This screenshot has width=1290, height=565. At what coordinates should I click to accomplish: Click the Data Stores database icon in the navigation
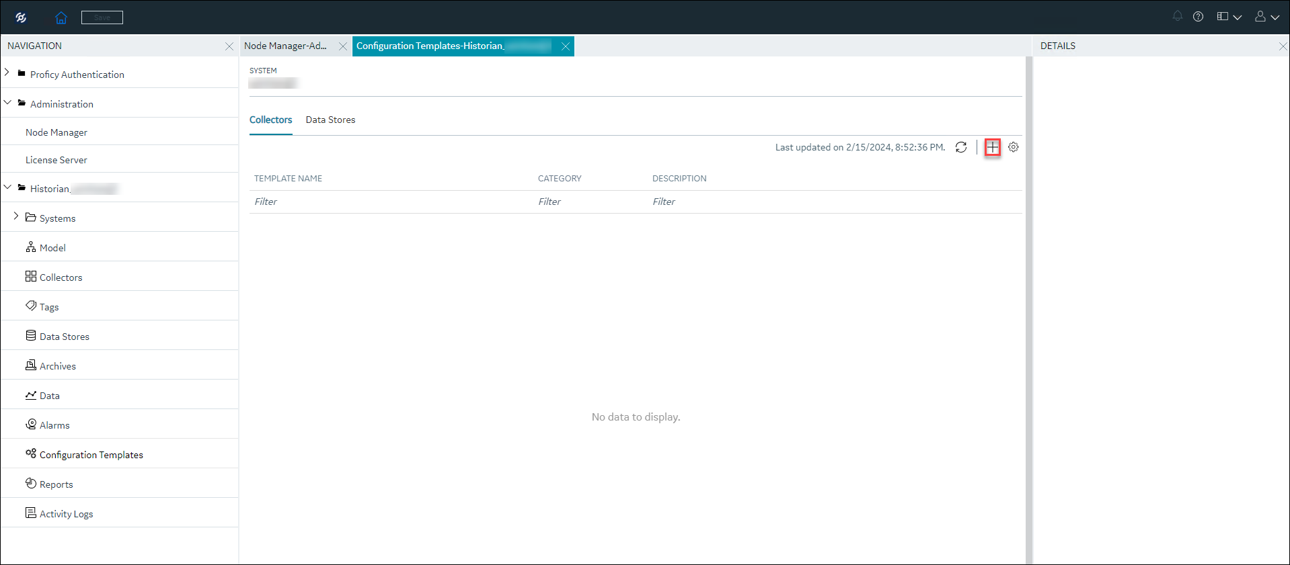pos(31,335)
